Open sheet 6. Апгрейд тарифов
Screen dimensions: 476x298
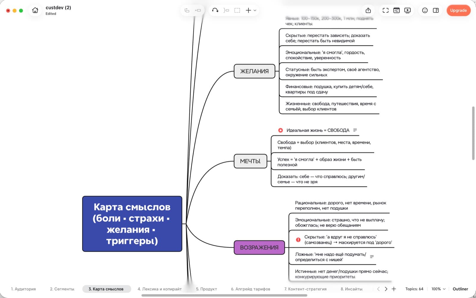(x=250, y=289)
